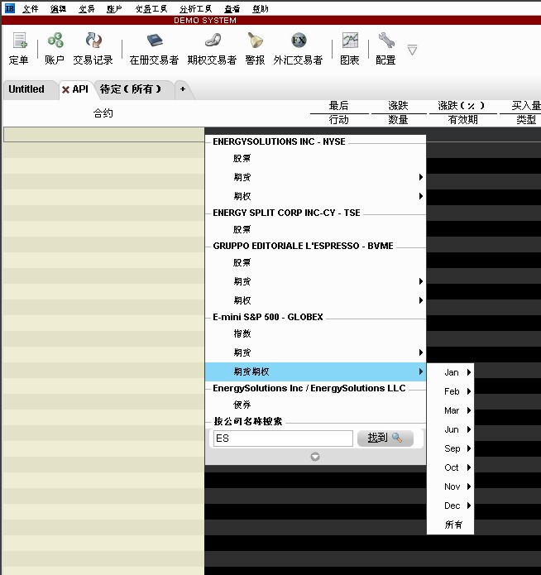This screenshot has height=575, width=541.
Task: Open the 编辑 Edit menu
Action: tap(58, 8)
